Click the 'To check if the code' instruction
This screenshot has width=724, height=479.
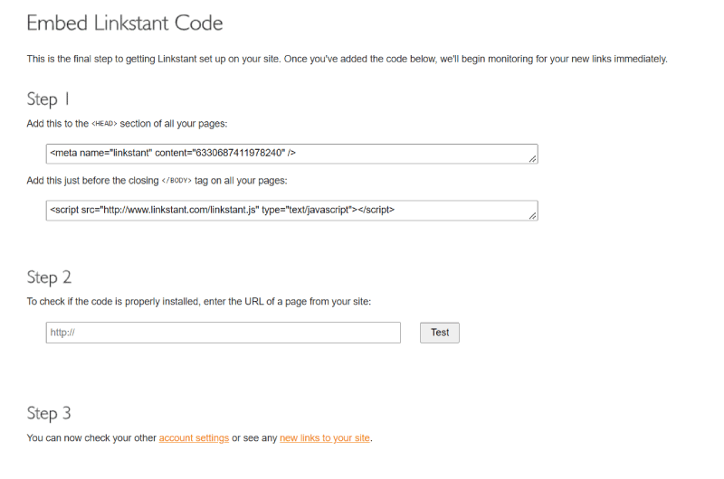coord(198,302)
